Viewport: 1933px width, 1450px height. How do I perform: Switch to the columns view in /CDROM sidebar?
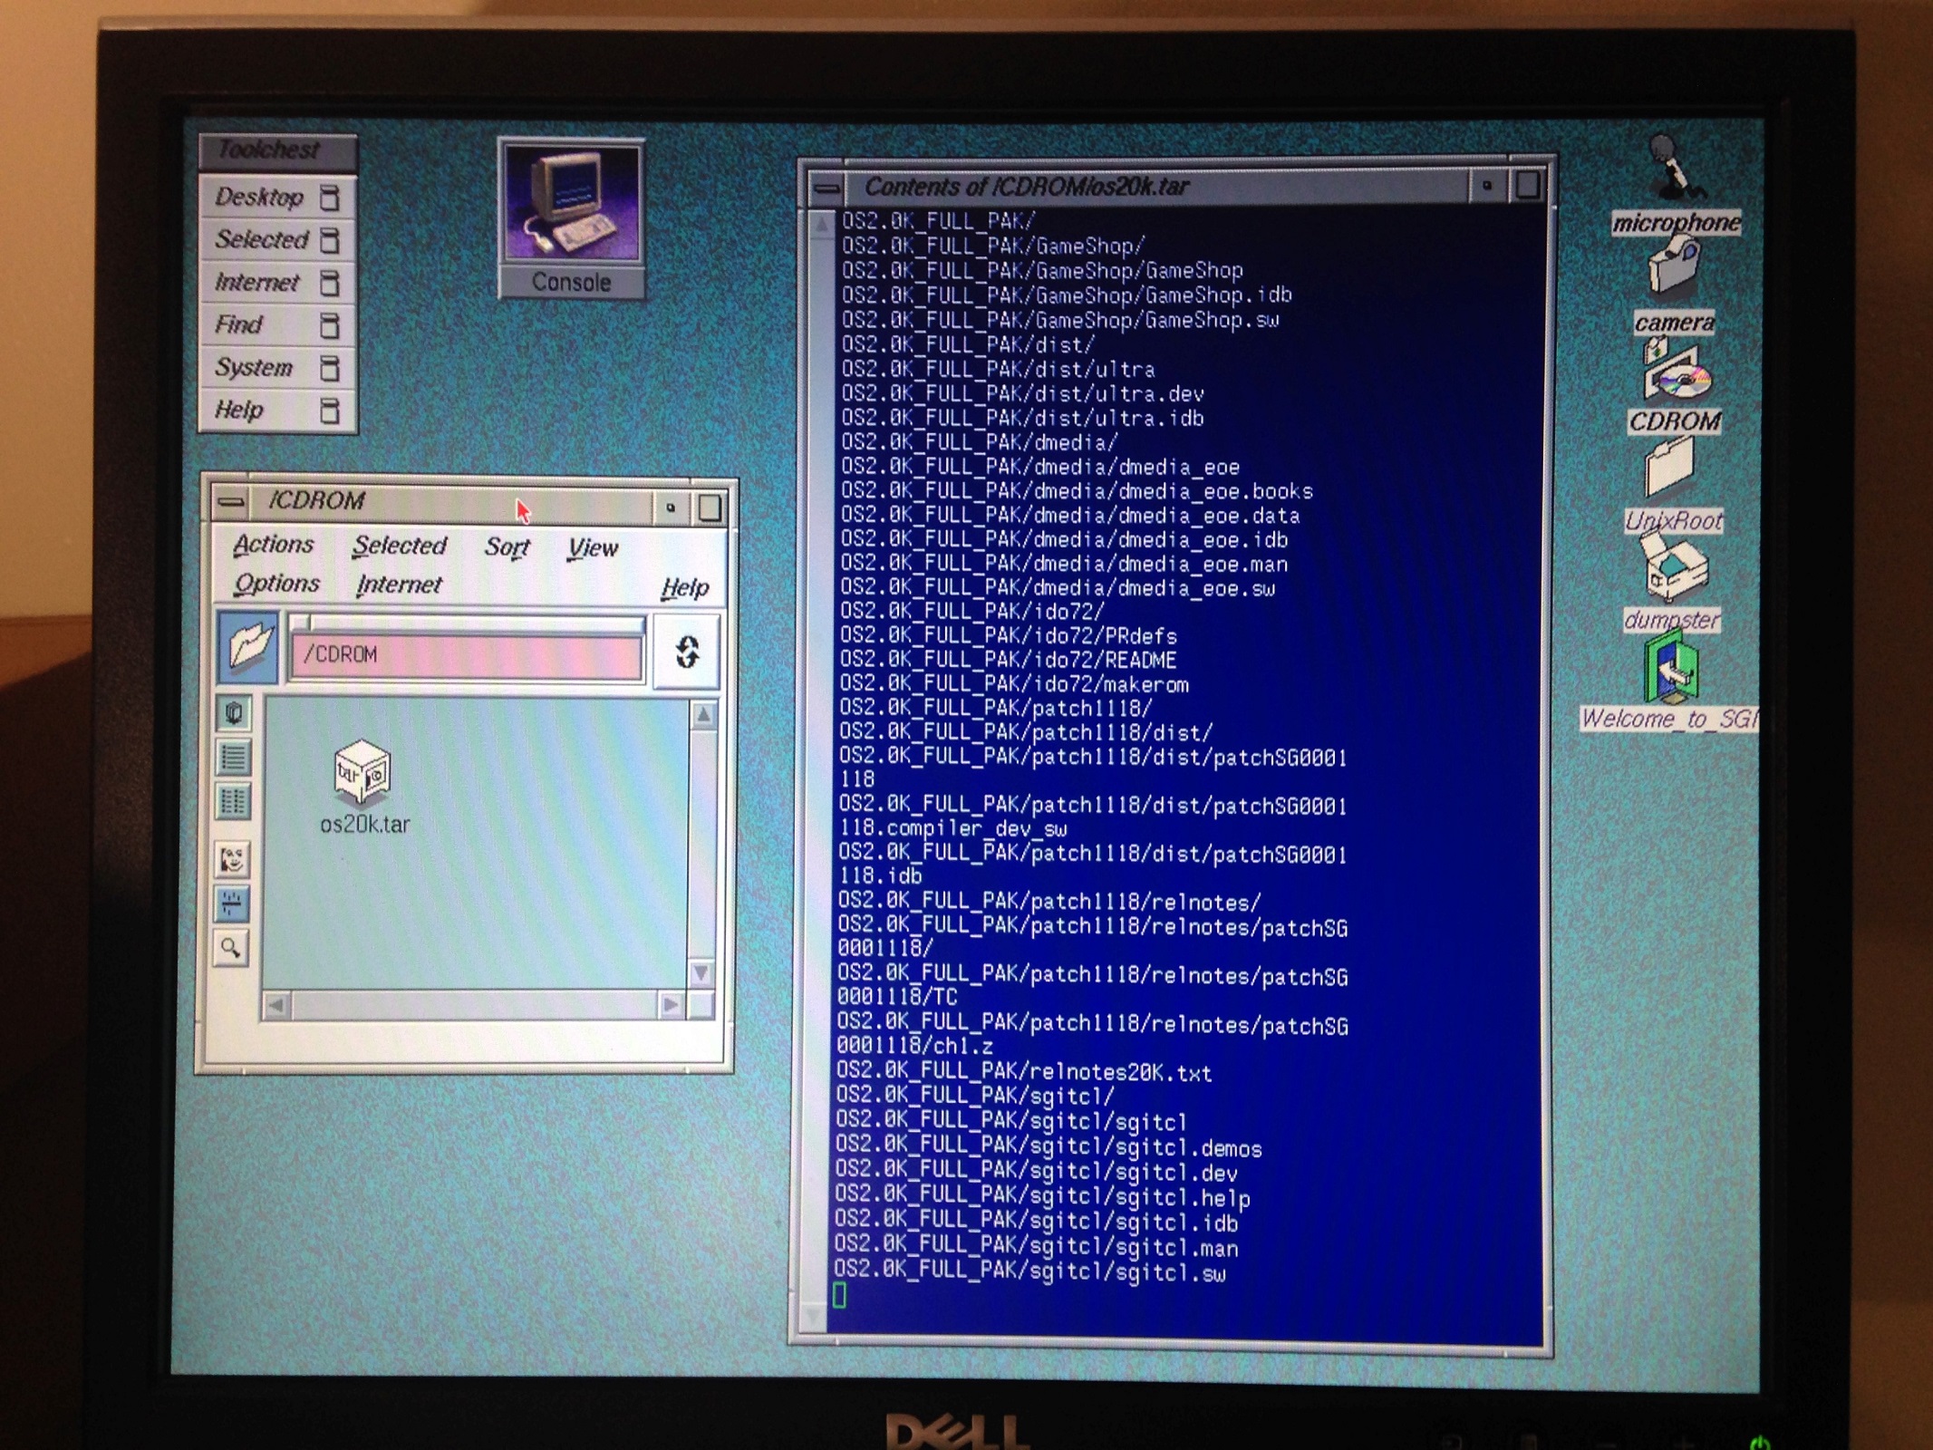(233, 801)
